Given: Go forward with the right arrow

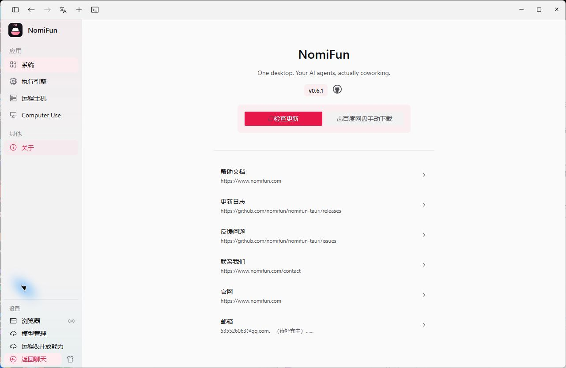Looking at the screenshot, I should [47, 10].
